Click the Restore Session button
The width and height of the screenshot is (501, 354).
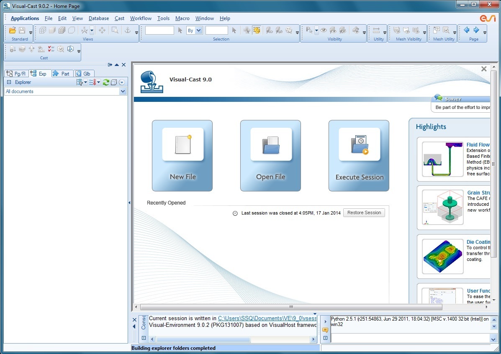[x=364, y=213]
